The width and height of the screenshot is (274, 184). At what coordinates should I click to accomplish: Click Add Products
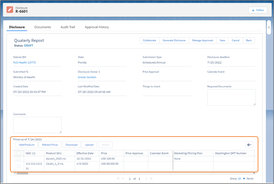pos(27,145)
